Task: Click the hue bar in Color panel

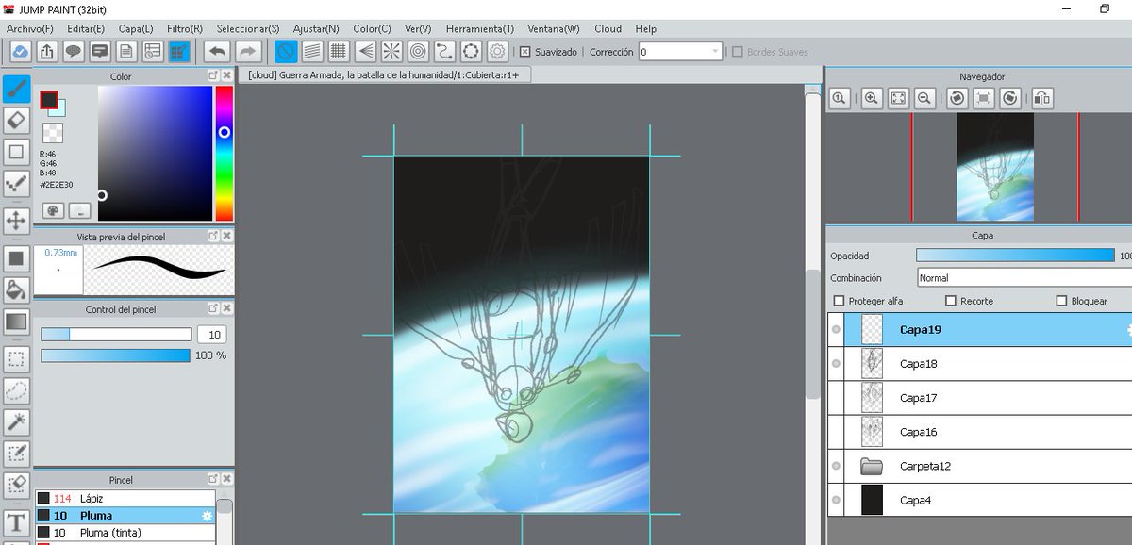Action: click(225, 154)
